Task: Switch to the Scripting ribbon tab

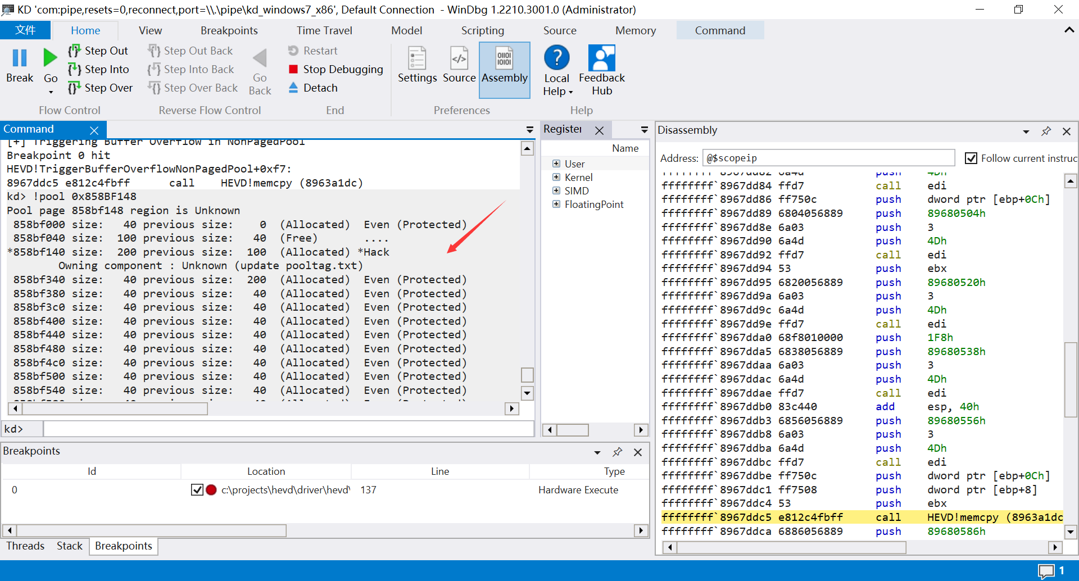Action: (x=482, y=30)
